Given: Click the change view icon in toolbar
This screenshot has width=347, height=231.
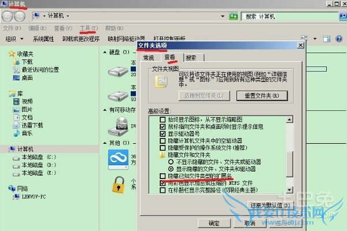Looking at the screenshot, I should tap(304, 38).
